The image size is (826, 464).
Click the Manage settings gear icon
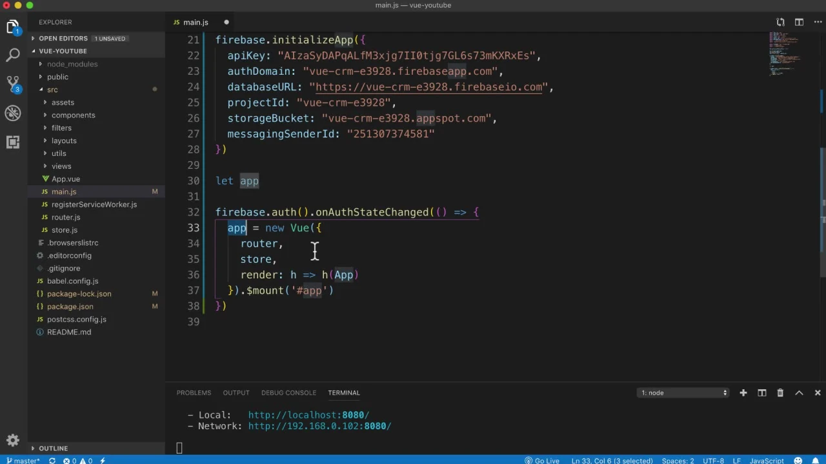[13, 441]
